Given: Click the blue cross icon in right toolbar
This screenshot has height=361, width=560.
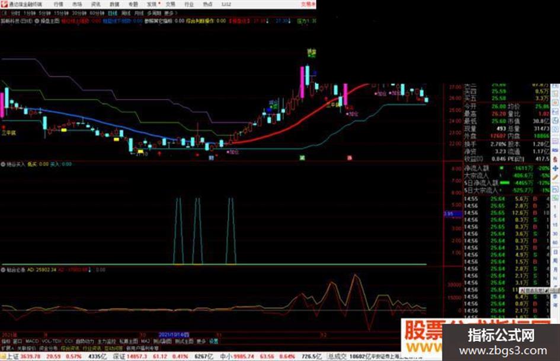Looking at the screenshot, I should (x=555, y=168).
